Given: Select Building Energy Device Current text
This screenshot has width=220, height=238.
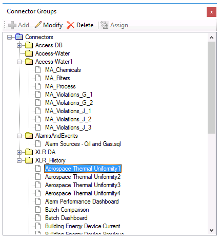Looking at the screenshot, I should point(83,226).
